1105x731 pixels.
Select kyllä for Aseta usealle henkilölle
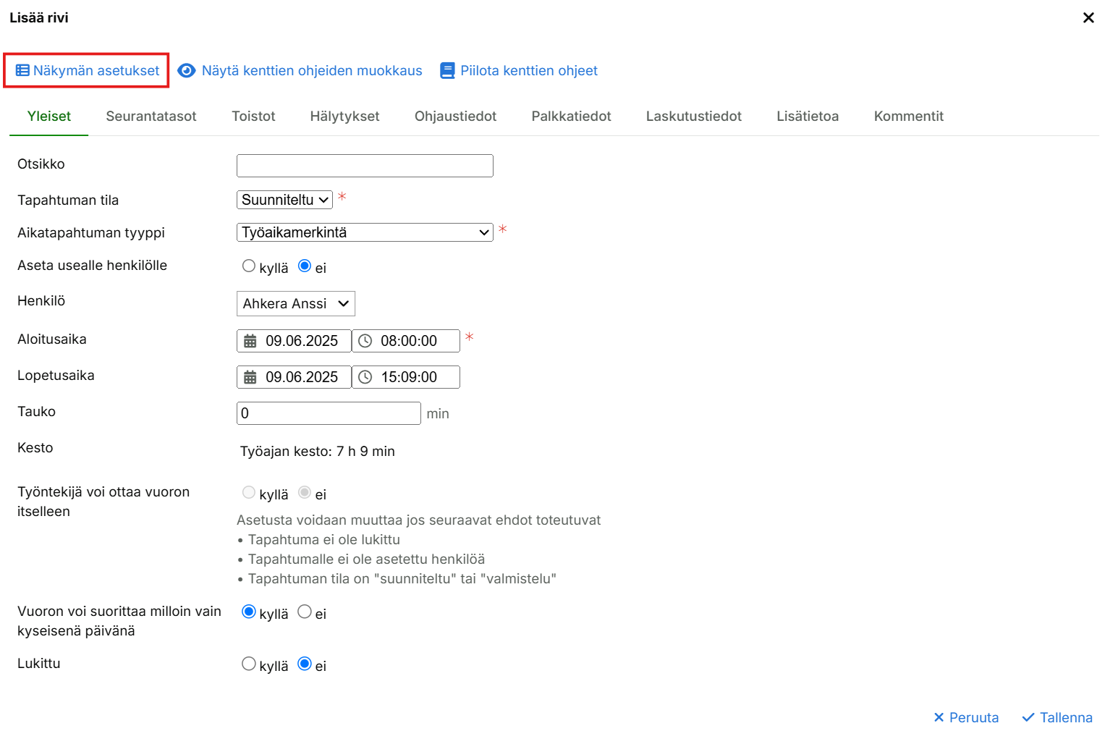pyautogui.click(x=249, y=266)
